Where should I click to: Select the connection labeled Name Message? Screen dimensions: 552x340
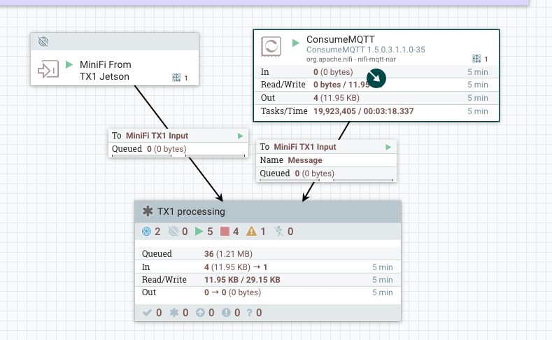(326, 160)
